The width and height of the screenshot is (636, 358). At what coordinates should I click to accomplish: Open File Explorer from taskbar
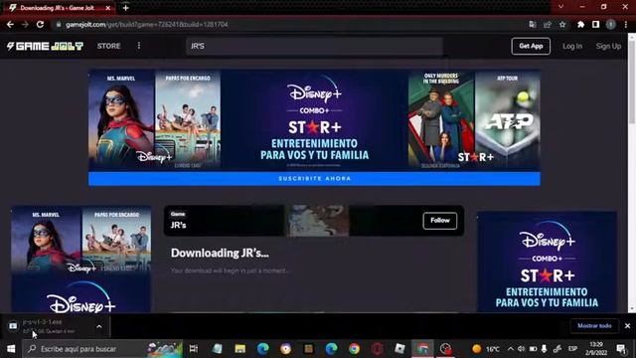(x=240, y=349)
